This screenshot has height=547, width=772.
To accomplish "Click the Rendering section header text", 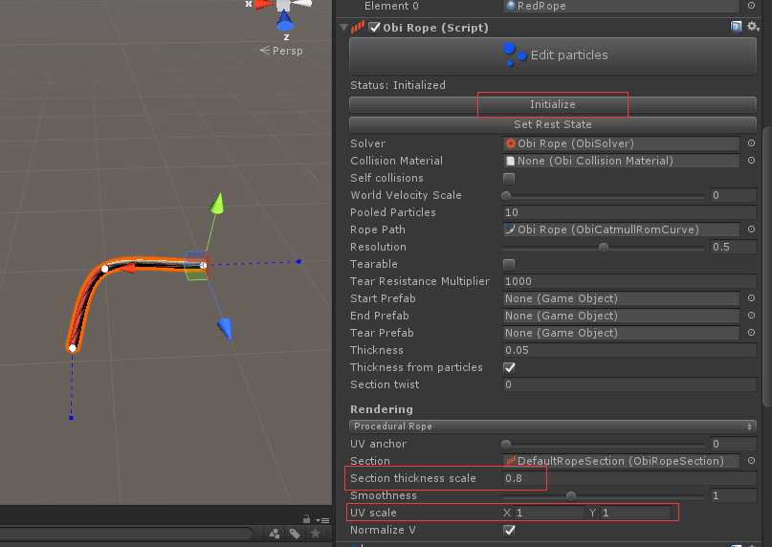I will (382, 409).
